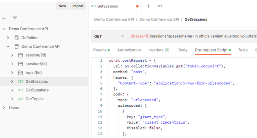This screenshot has height=138, width=257.
Task: Open the tab options ellipsis menu
Action: click(160, 6)
